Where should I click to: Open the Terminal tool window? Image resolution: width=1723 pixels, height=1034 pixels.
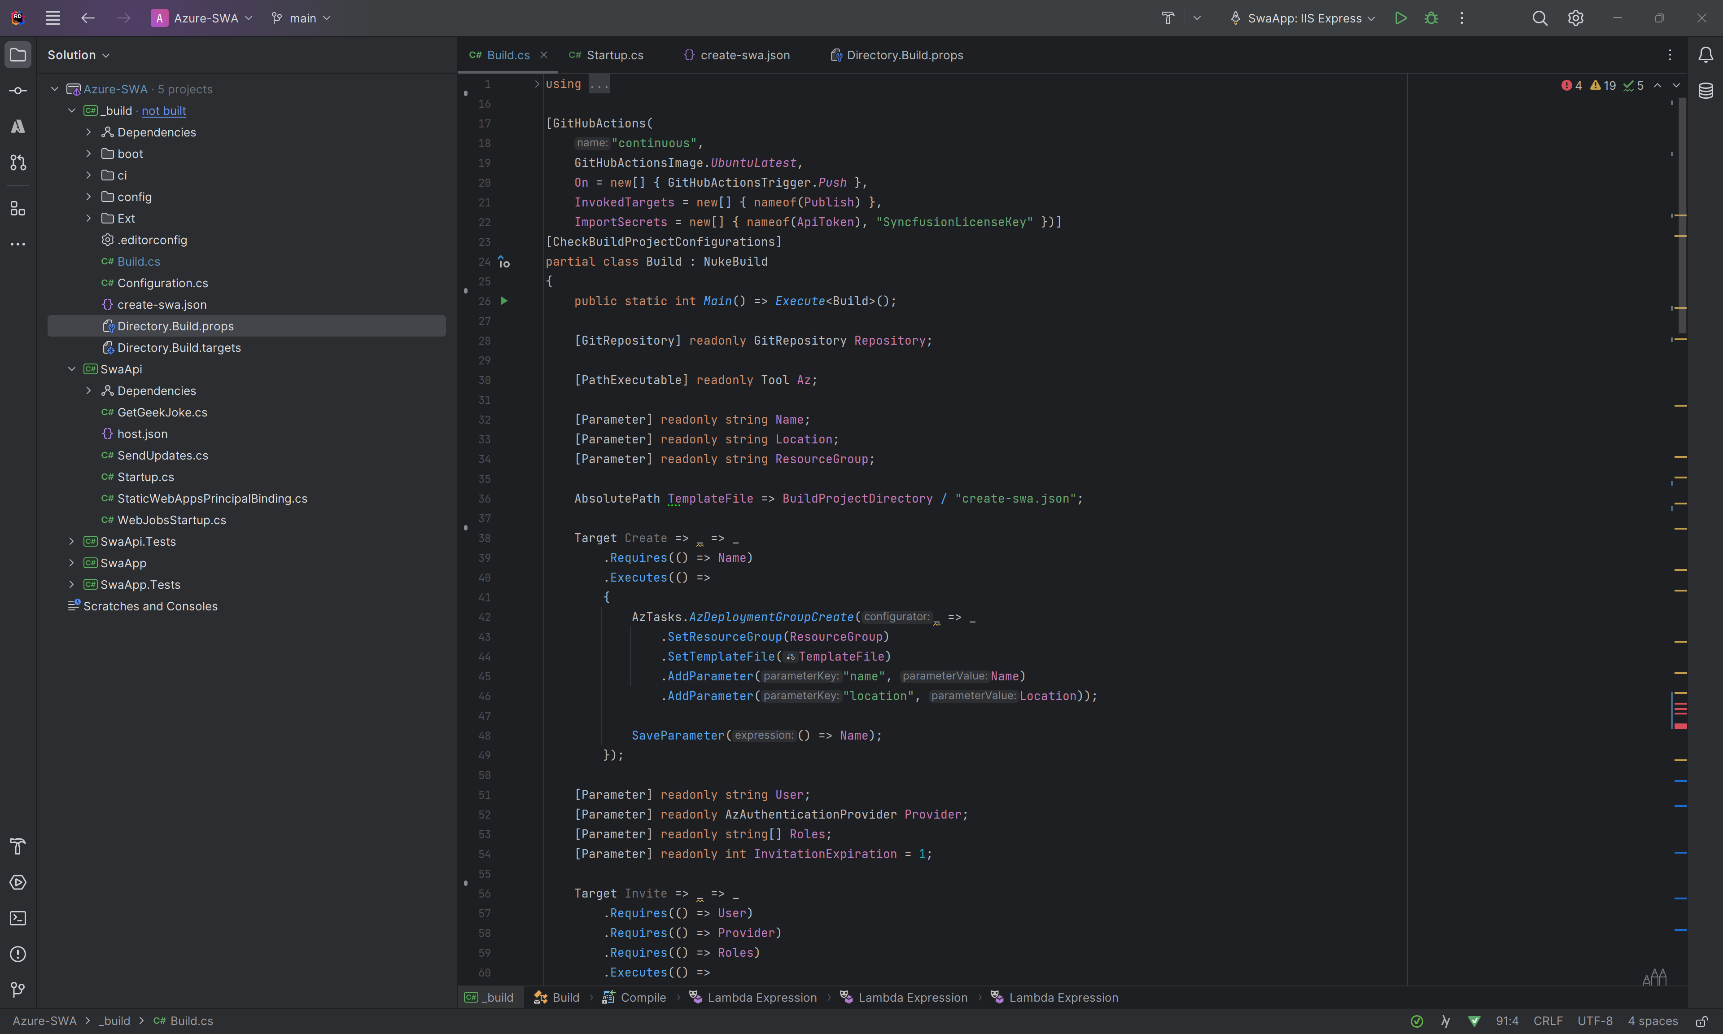(x=17, y=918)
